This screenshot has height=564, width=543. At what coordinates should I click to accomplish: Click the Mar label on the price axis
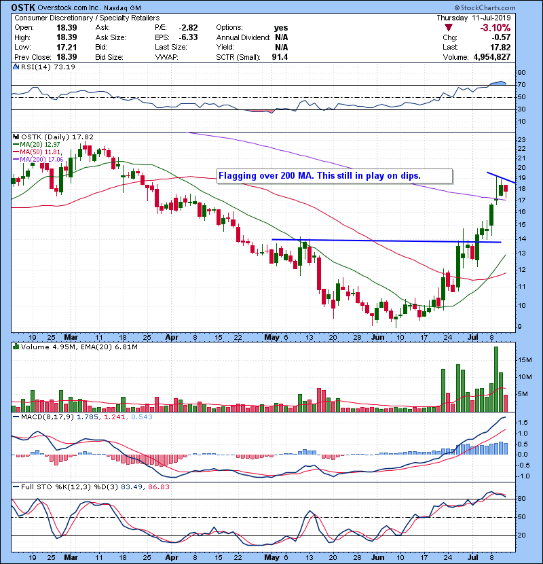71,337
